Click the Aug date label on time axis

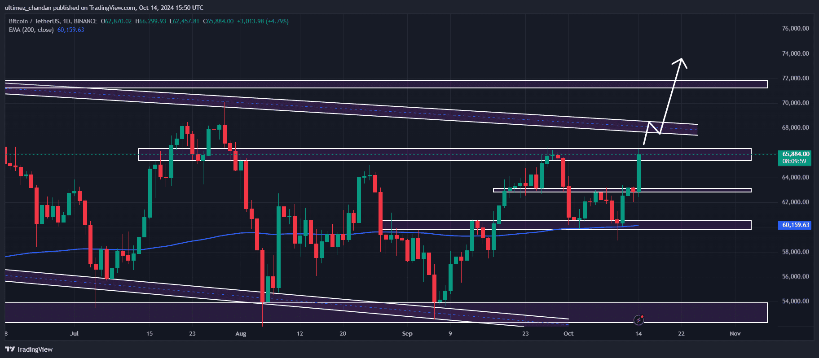[241, 333]
